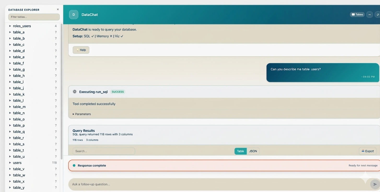
Task: Click 'Ready for next message' text
Action: pyautogui.click(x=363, y=165)
